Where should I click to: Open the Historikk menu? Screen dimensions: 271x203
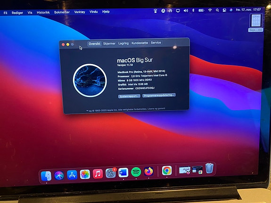point(43,12)
